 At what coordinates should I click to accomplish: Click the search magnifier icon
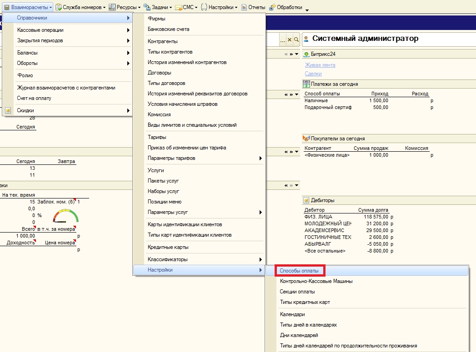tap(296, 40)
